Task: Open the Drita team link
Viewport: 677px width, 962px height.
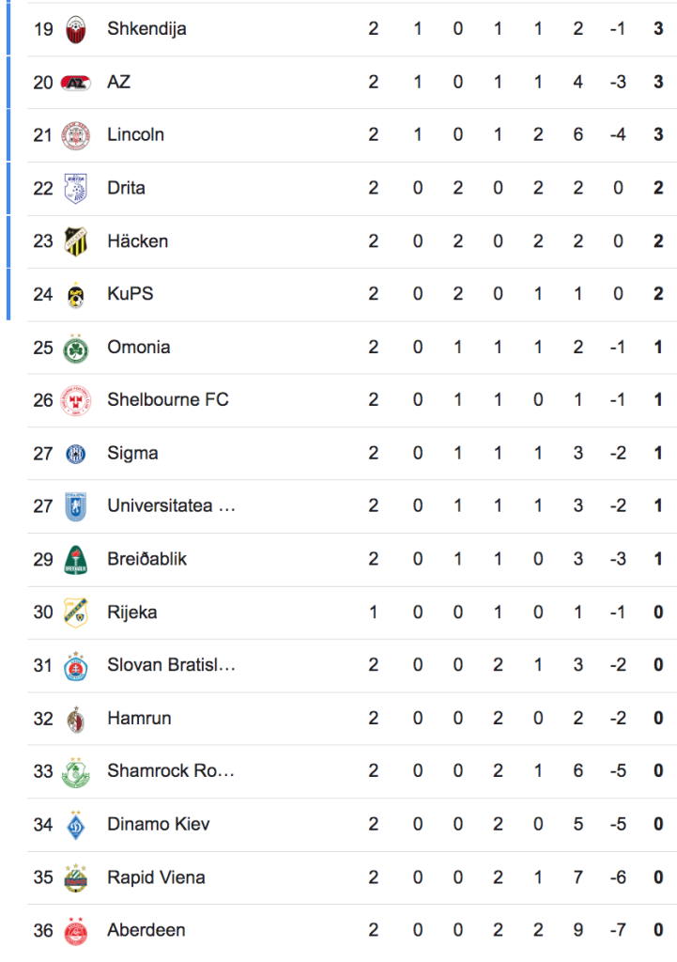Action: (x=126, y=188)
